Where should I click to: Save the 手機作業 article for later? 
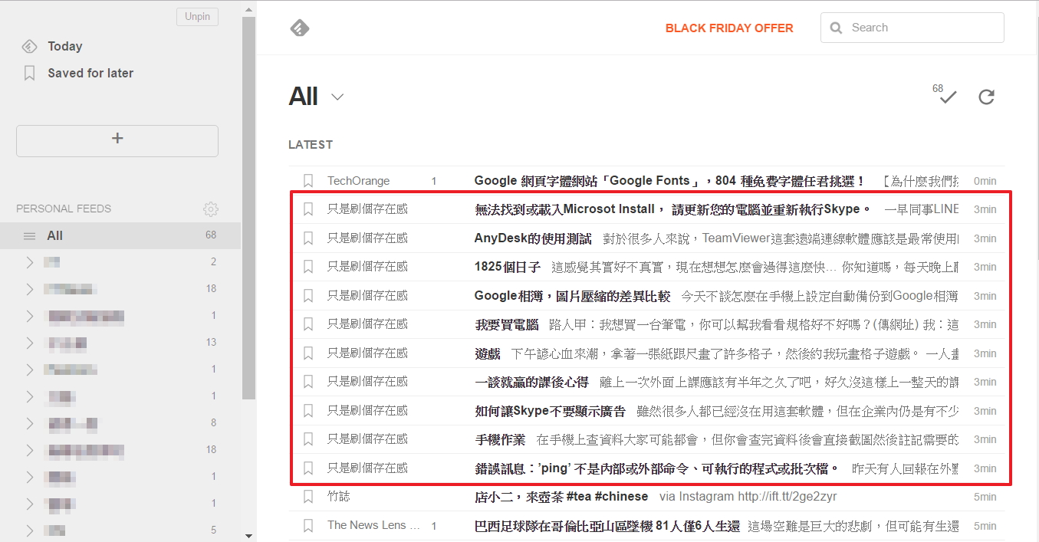click(x=308, y=439)
